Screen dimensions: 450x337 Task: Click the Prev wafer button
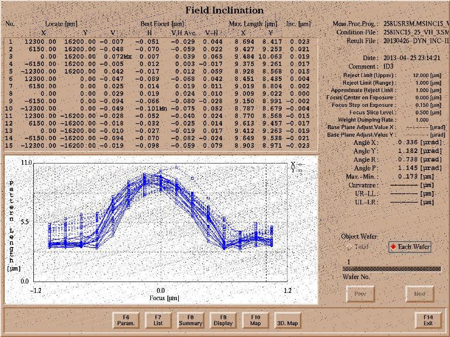(360, 294)
